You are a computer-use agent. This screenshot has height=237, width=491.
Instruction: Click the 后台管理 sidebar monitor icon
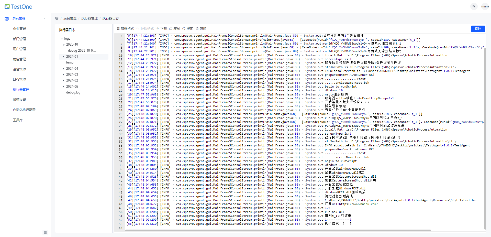tap(7, 19)
